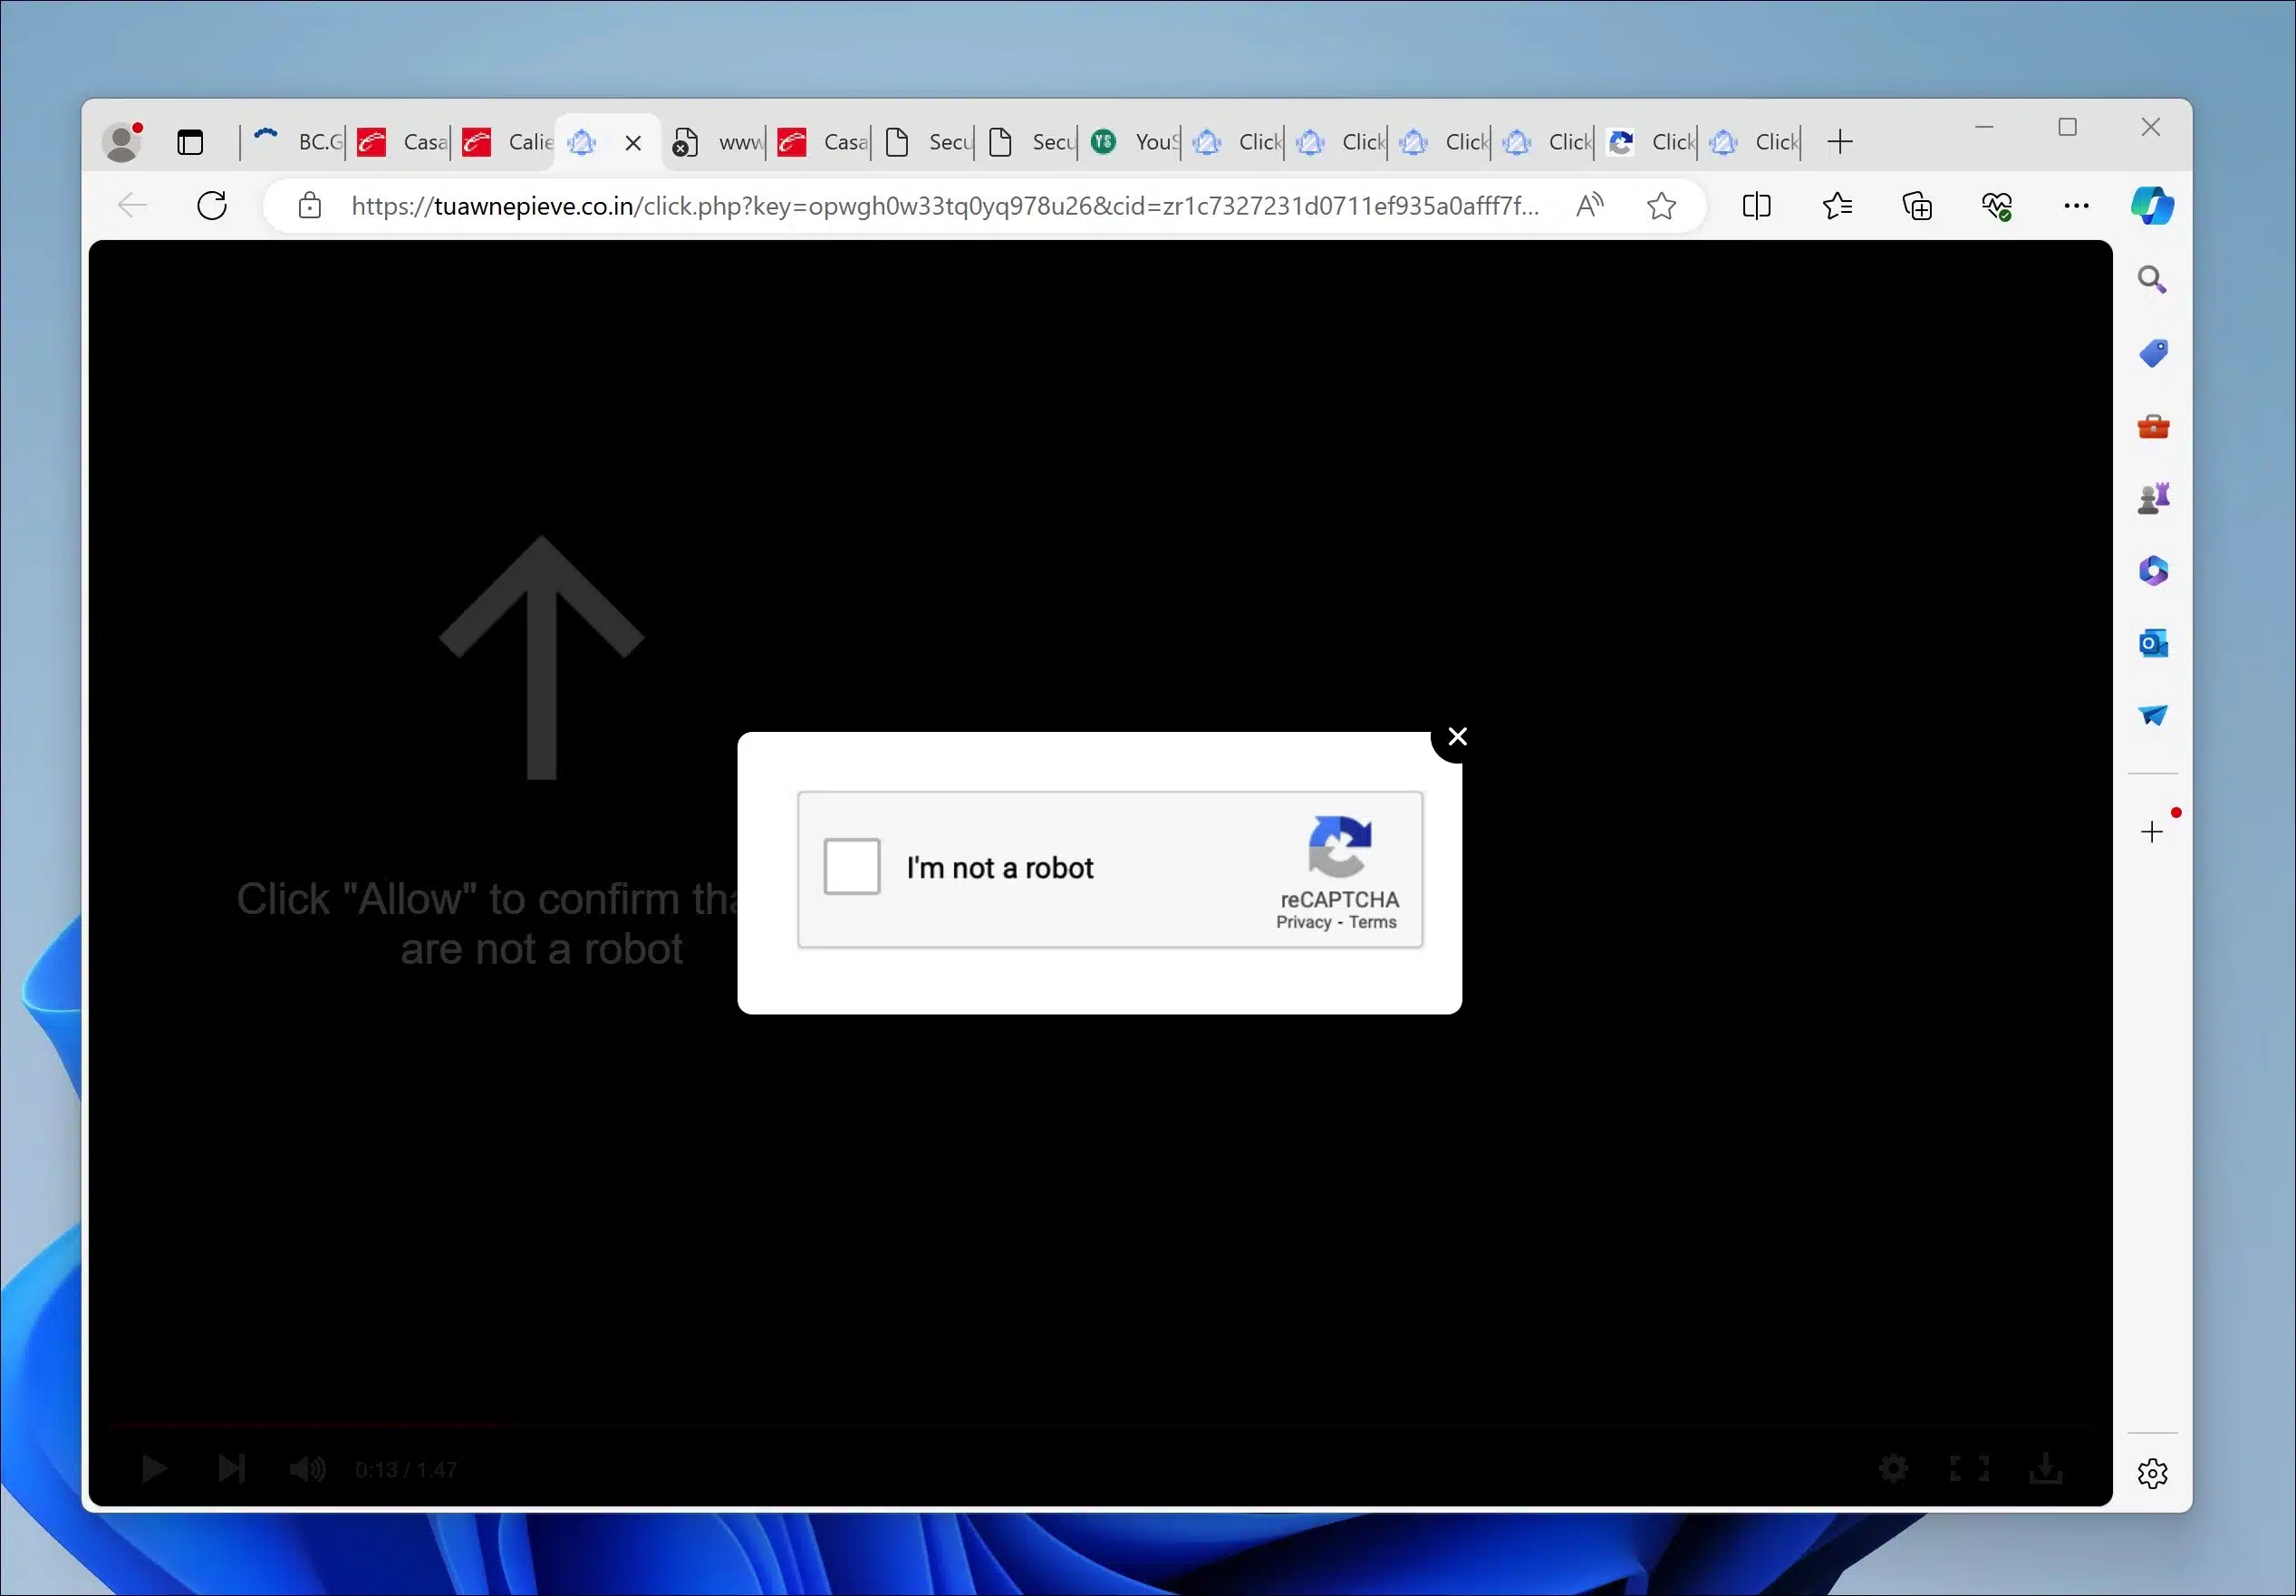The width and height of the screenshot is (2296, 1596).
Task: Click the reCAPTCHA logo
Action: pos(1339,847)
